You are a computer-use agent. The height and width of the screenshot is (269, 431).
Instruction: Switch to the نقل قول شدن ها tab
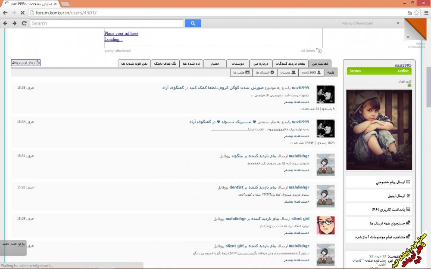[134, 64]
